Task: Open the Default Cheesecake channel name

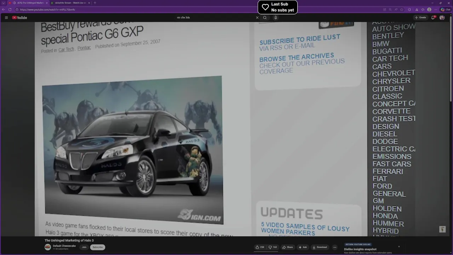Action: 64,246
